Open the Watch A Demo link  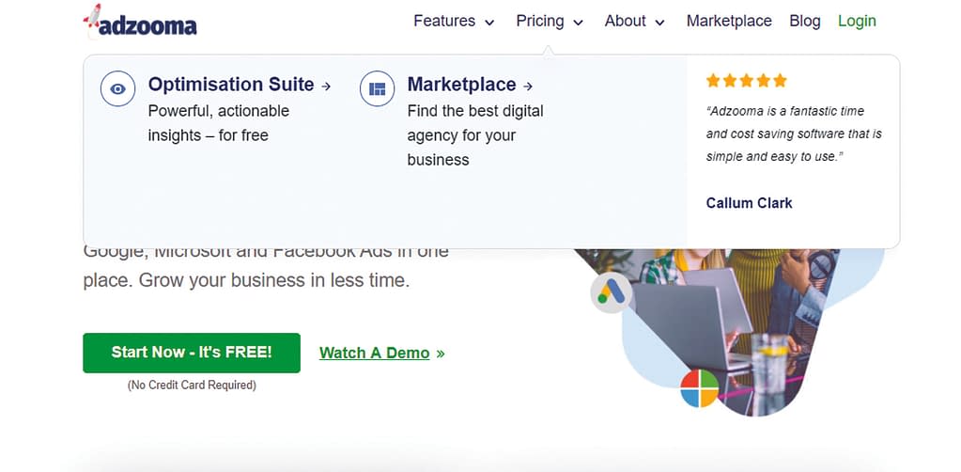[375, 353]
